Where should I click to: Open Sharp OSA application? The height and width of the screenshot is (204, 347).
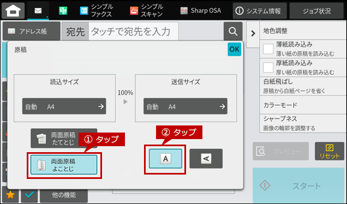coord(200,10)
